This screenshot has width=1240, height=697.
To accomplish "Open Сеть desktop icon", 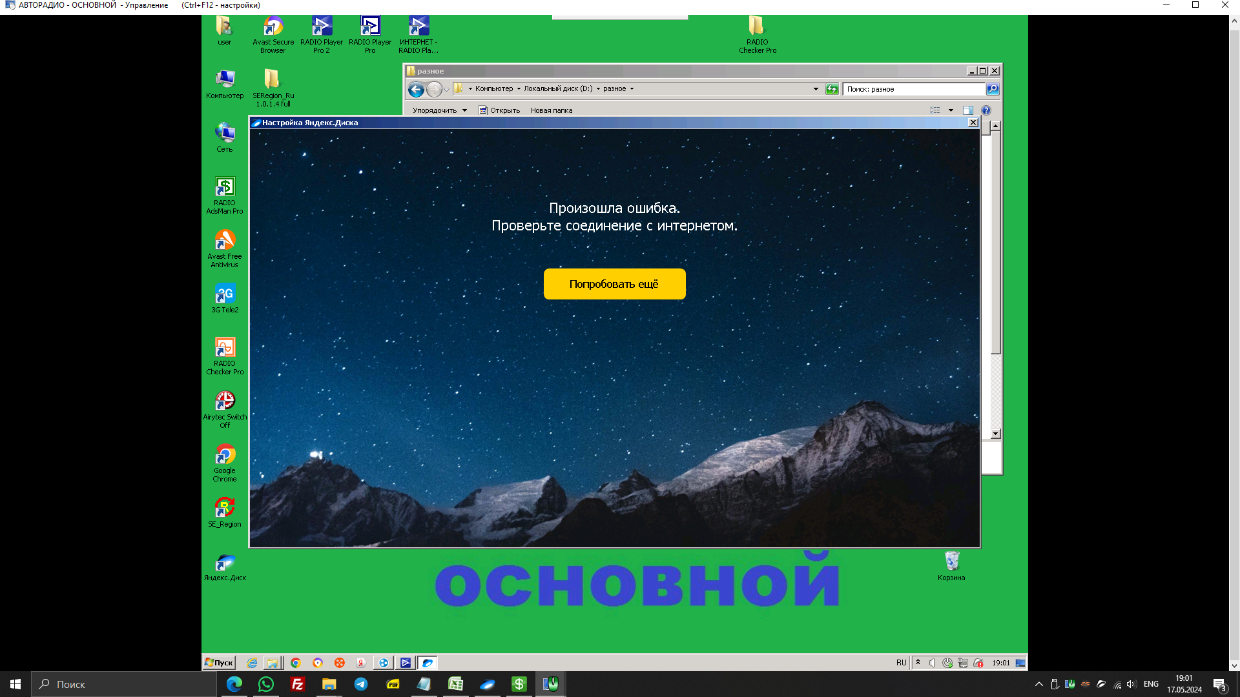I will click(x=225, y=137).
